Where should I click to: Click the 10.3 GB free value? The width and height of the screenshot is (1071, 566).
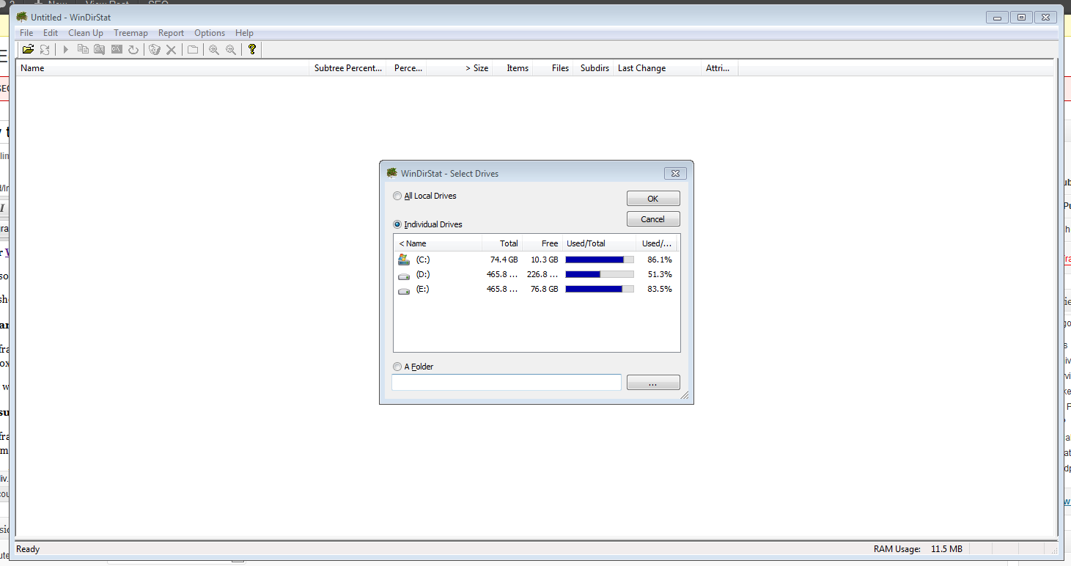point(545,260)
